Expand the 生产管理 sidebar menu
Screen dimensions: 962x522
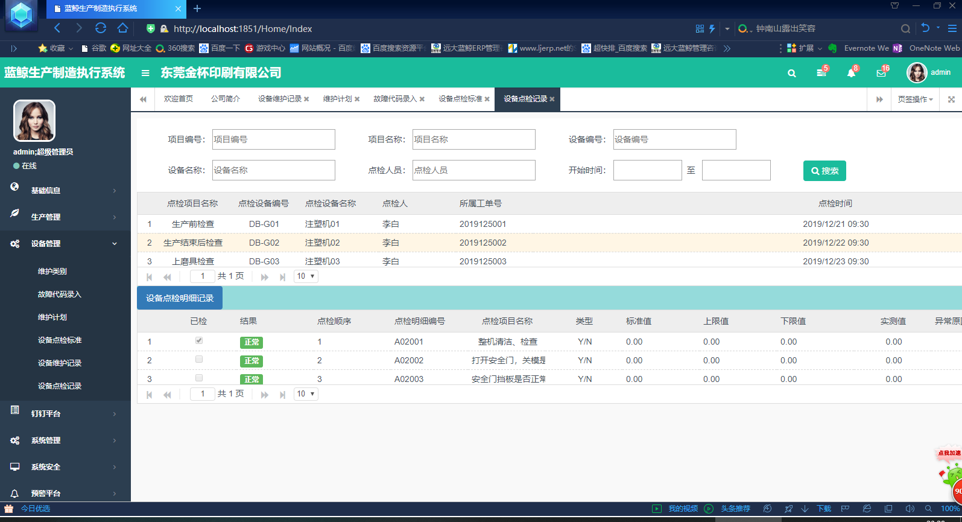(65, 217)
